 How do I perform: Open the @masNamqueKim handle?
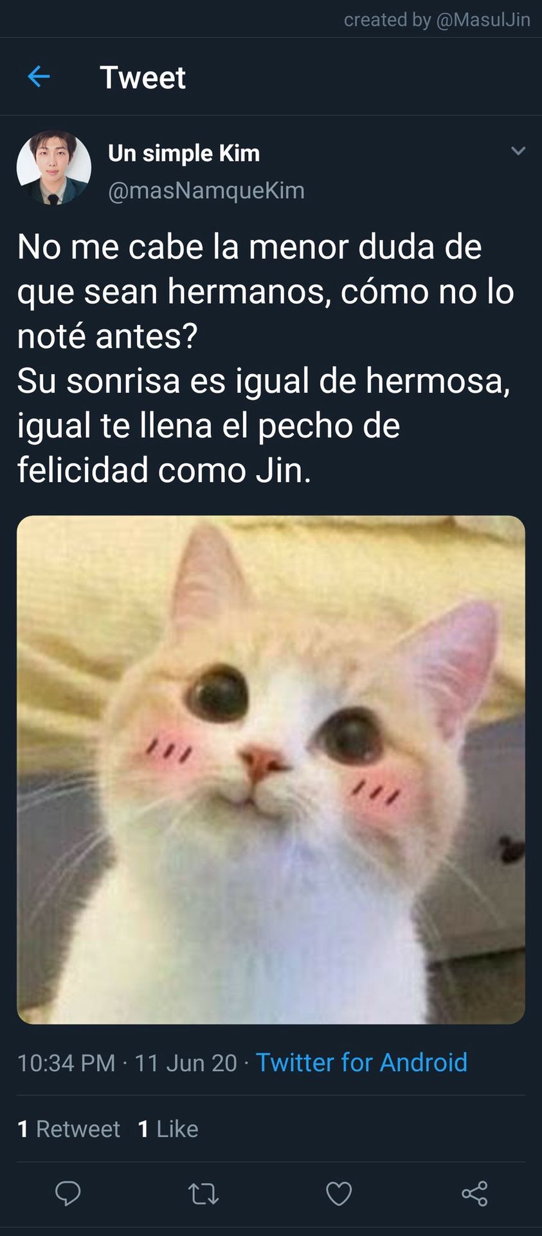click(x=206, y=191)
